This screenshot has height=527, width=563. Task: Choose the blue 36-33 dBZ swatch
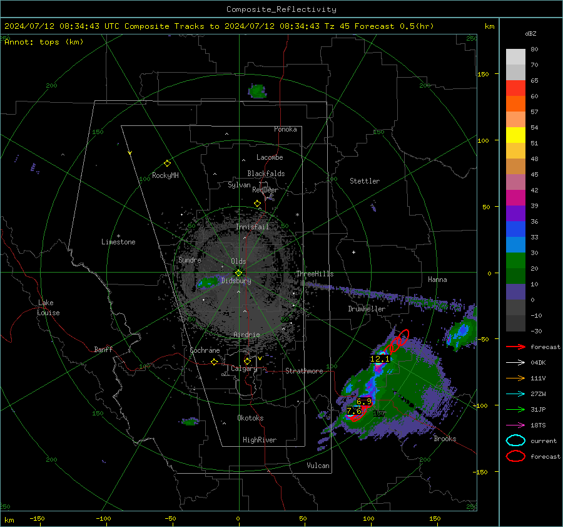tap(515, 229)
